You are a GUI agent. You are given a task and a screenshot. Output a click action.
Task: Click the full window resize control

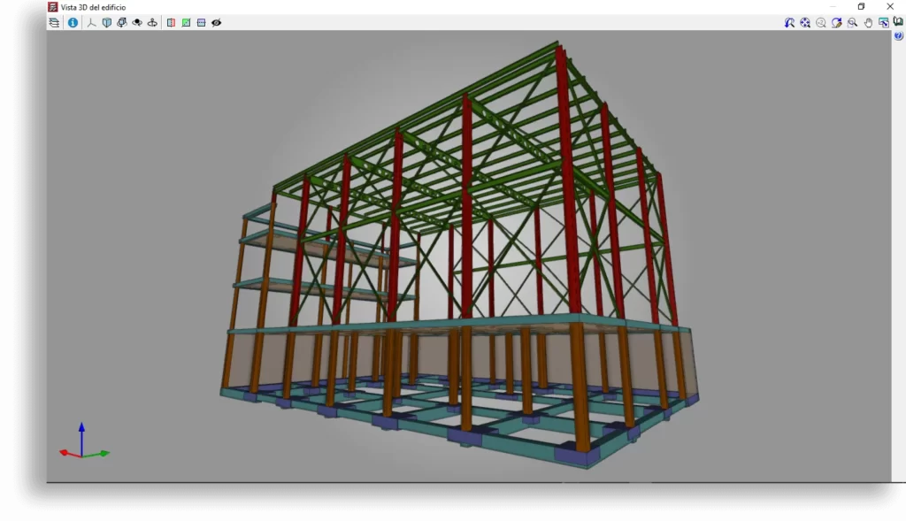pos(883,22)
